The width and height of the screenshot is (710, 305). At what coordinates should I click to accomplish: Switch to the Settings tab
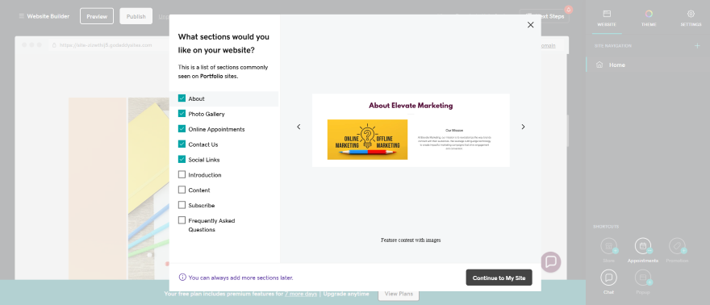pos(691,19)
